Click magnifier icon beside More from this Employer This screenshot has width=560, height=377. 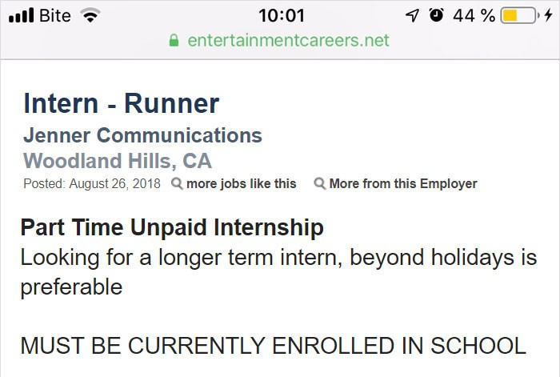pos(319,183)
